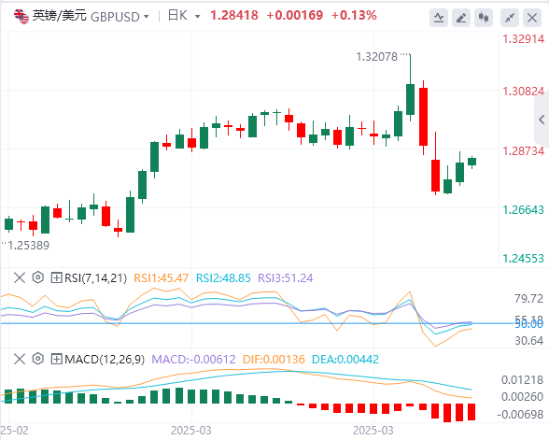Image resolution: width=549 pixels, height=440 pixels.
Task: Expand the MACD panel plus icon
Action: [x=56, y=359]
